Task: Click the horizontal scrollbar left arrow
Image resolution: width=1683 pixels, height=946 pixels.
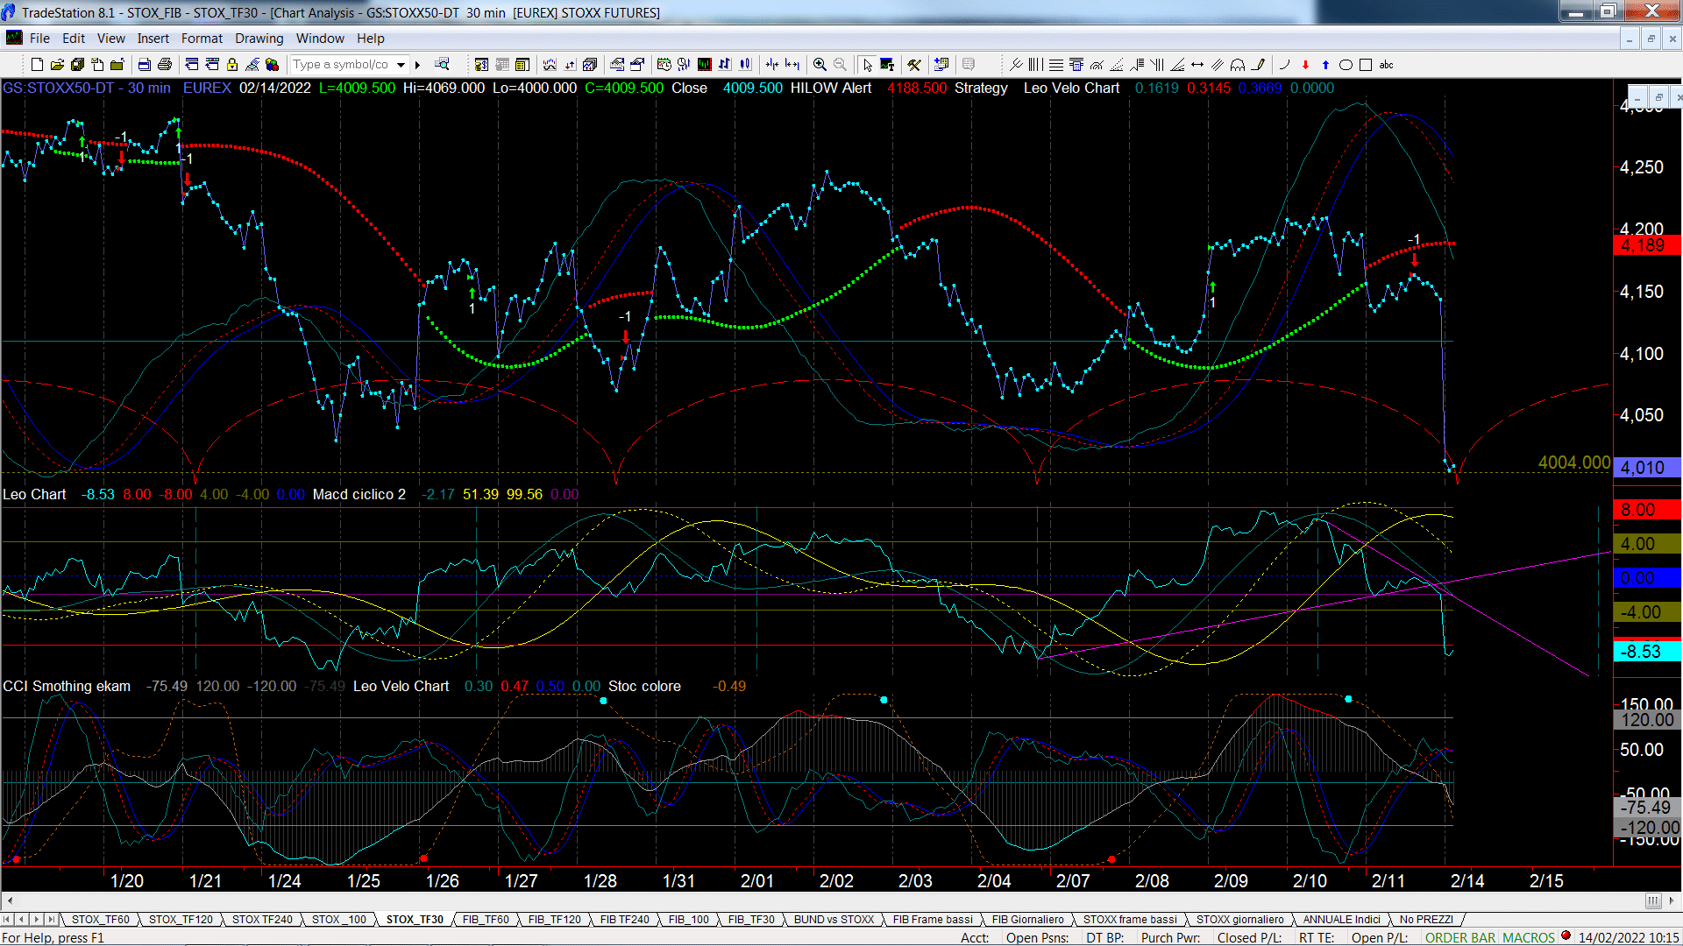Action: pyautogui.click(x=10, y=900)
